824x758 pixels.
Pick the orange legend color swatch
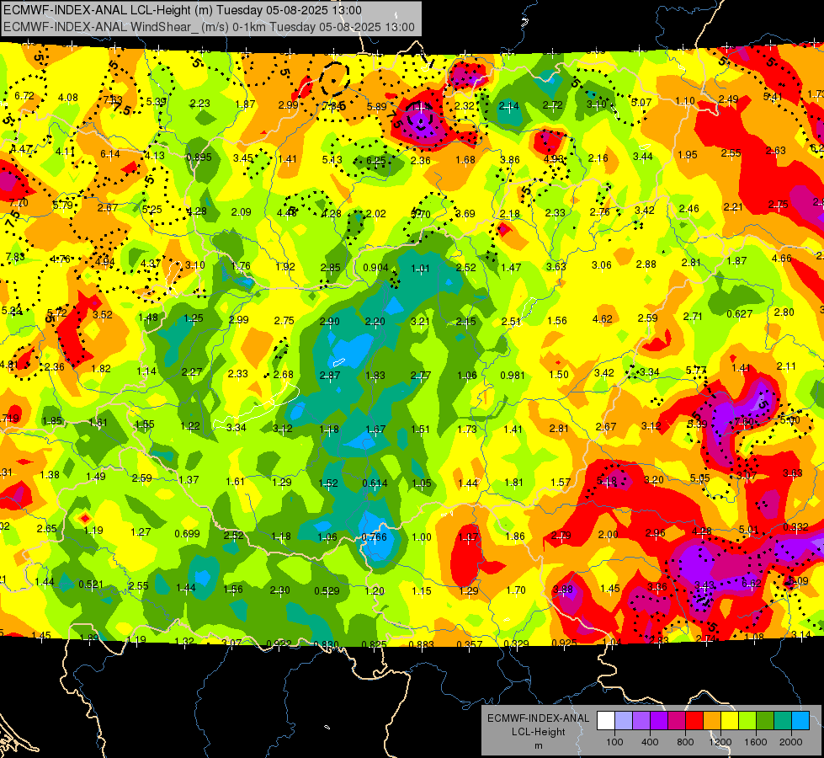click(x=712, y=721)
